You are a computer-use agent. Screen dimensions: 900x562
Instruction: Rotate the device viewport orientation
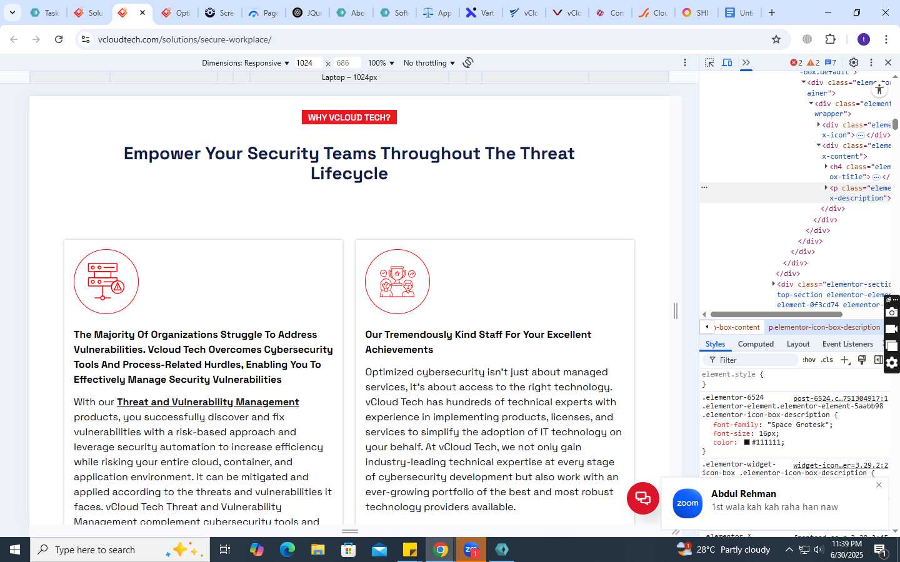(468, 62)
